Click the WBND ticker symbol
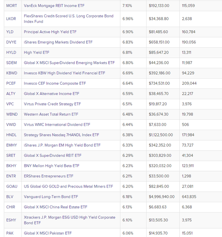Screen dimensions: 222x237 (12, 114)
